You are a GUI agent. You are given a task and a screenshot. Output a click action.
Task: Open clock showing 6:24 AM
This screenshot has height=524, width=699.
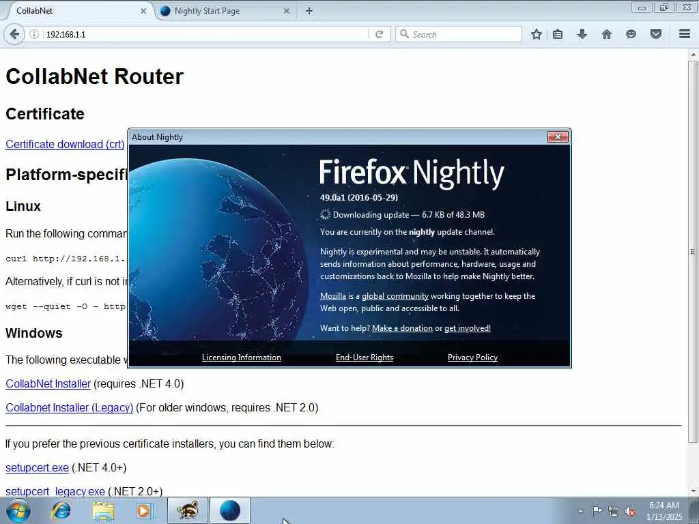(x=664, y=511)
